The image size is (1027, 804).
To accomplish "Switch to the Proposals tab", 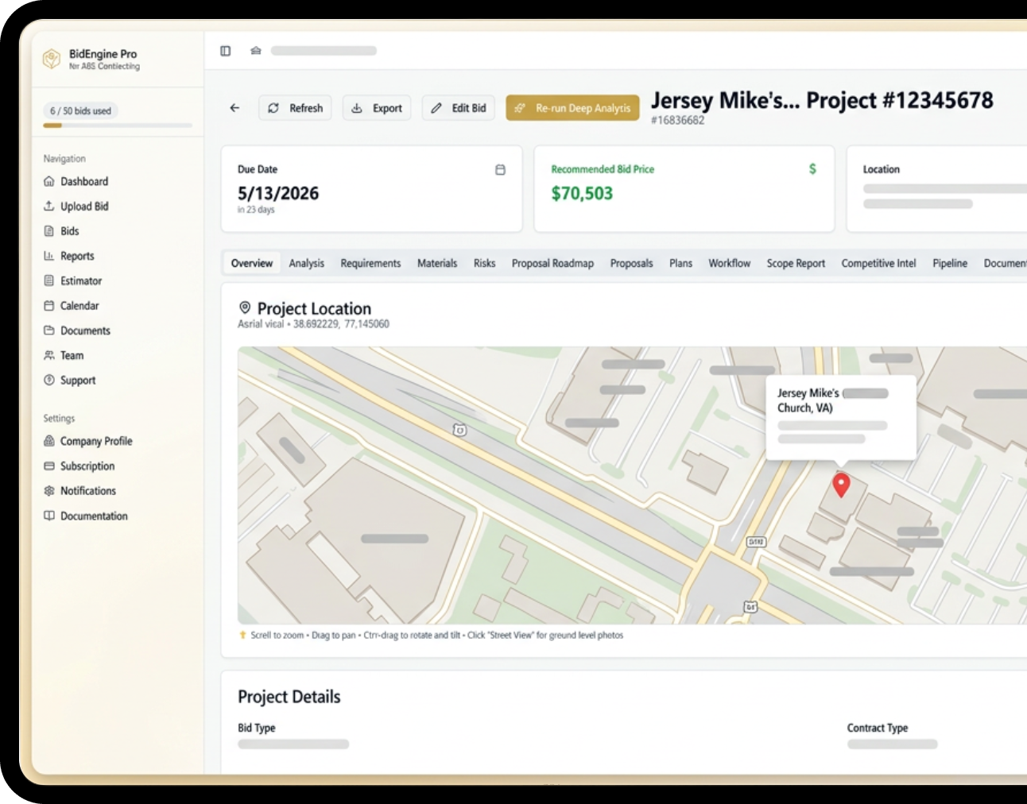I will click(631, 263).
